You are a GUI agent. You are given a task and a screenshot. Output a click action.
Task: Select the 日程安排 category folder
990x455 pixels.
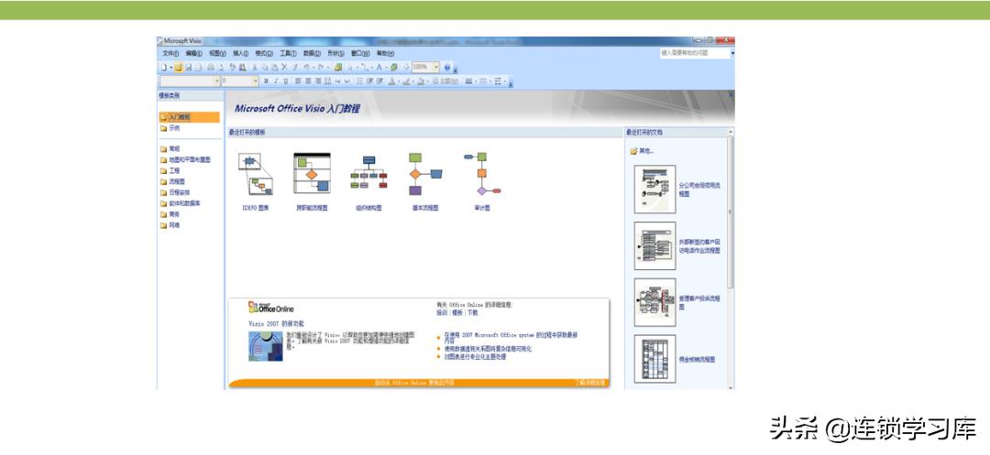(x=175, y=192)
